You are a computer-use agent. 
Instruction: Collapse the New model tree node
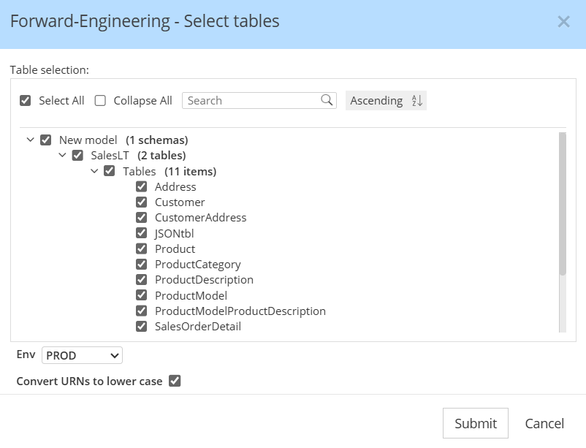[x=30, y=140]
